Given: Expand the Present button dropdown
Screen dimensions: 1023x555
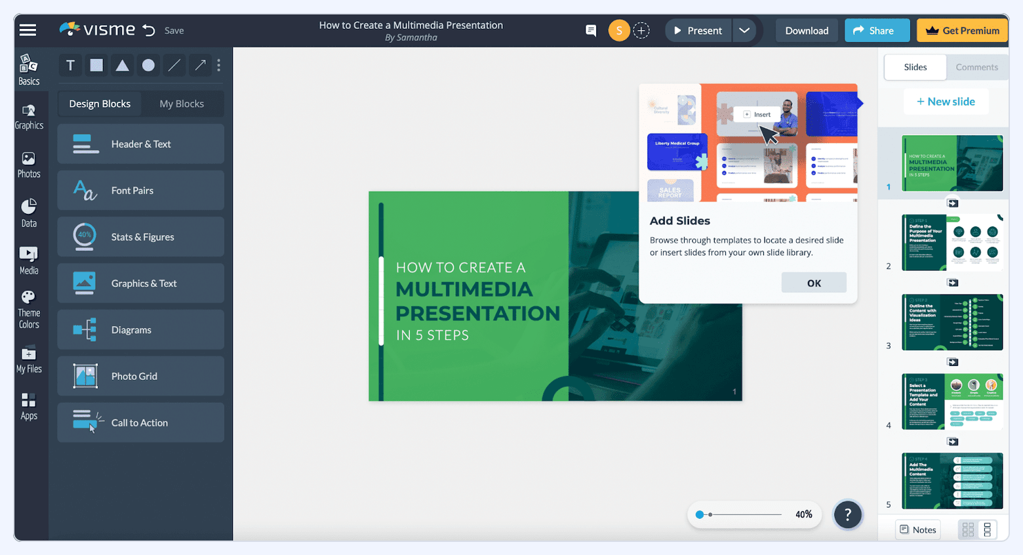Looking at the screenshot, I should (744, 30).
